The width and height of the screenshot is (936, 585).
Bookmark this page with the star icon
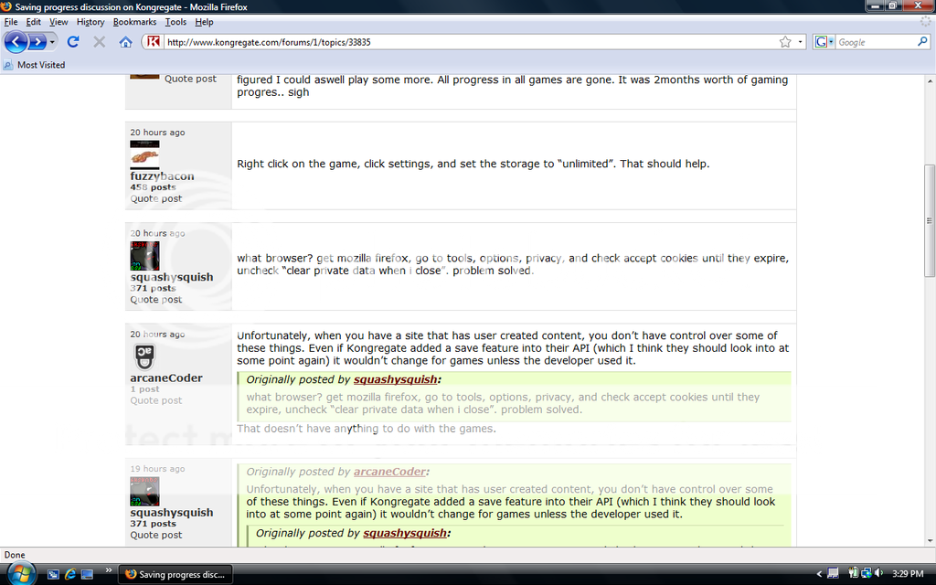pyautogui.click(x=785, y=42)
